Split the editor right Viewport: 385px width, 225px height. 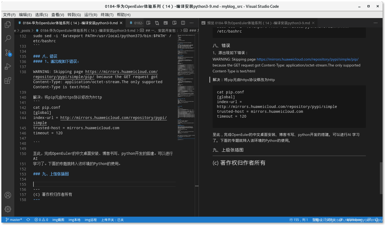pos(183,23)
